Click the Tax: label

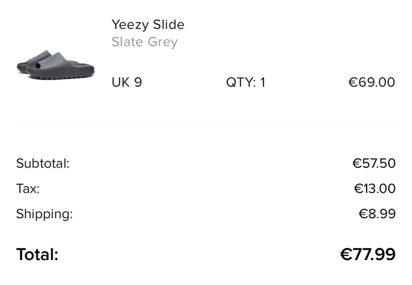click(x=28, y=189)
